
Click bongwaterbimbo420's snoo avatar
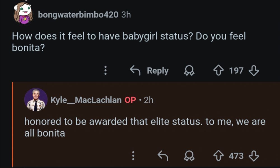(x=23, y=13)
